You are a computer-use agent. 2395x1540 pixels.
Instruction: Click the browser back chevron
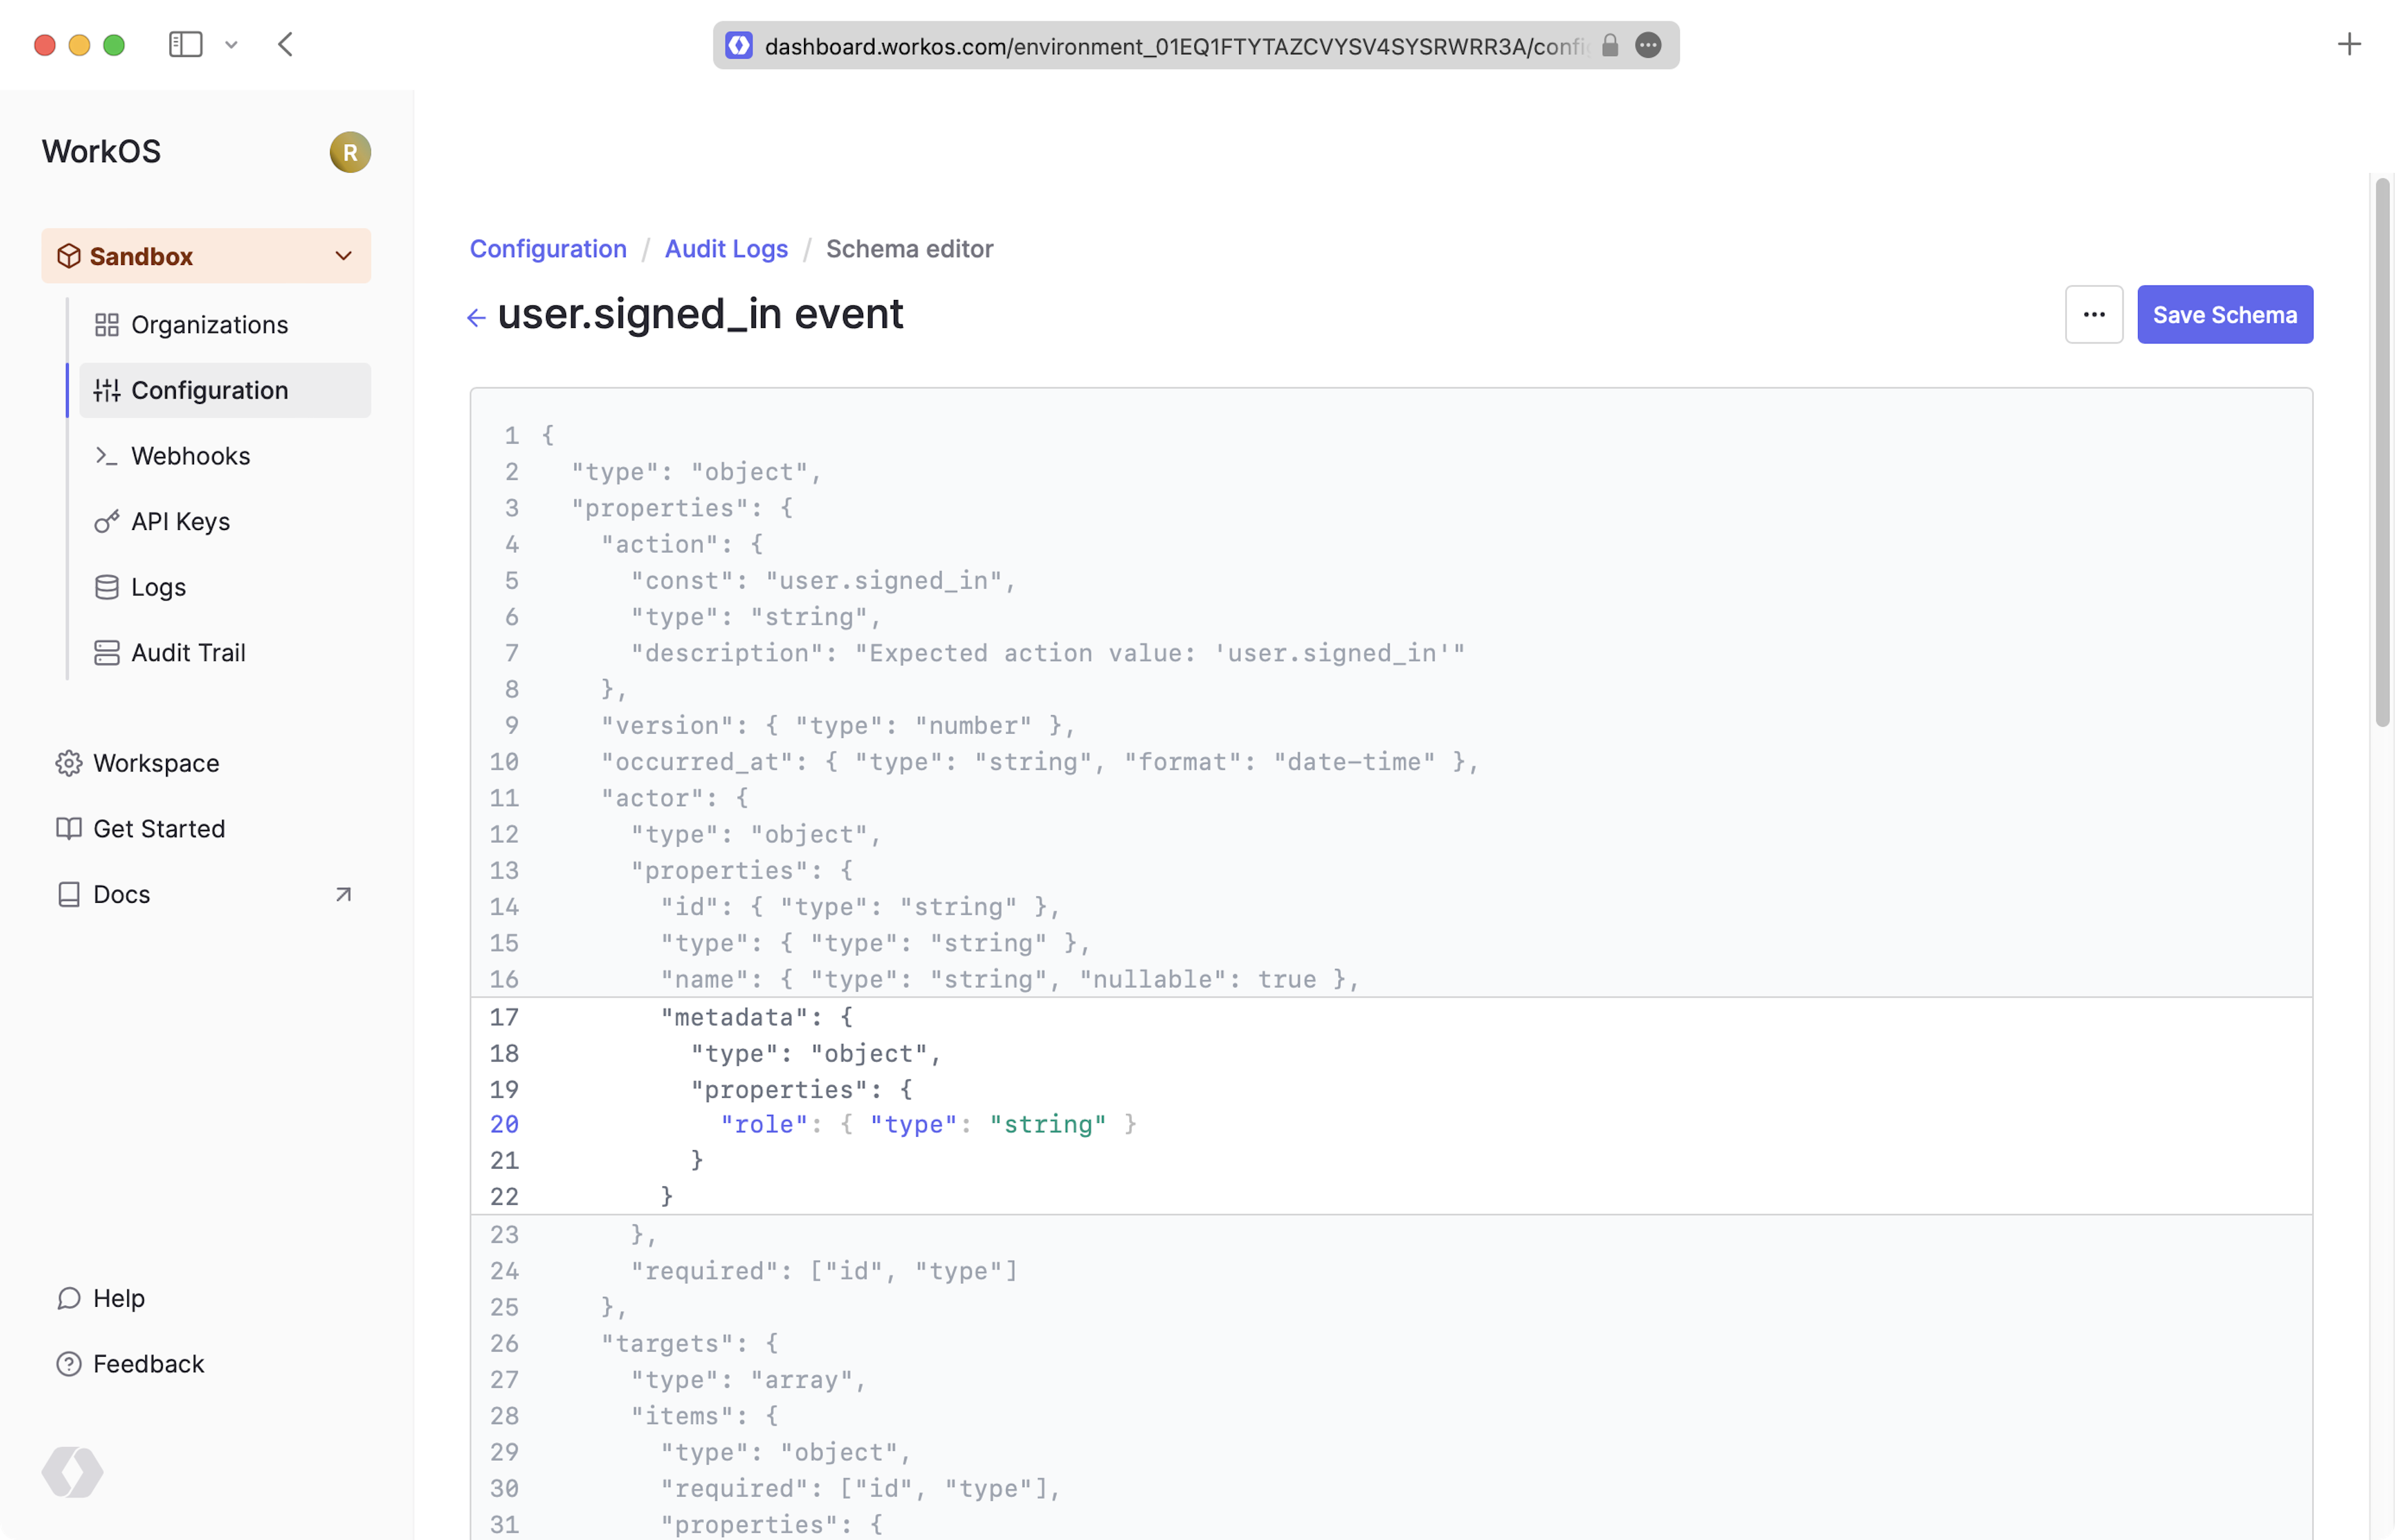pos(286,45)
